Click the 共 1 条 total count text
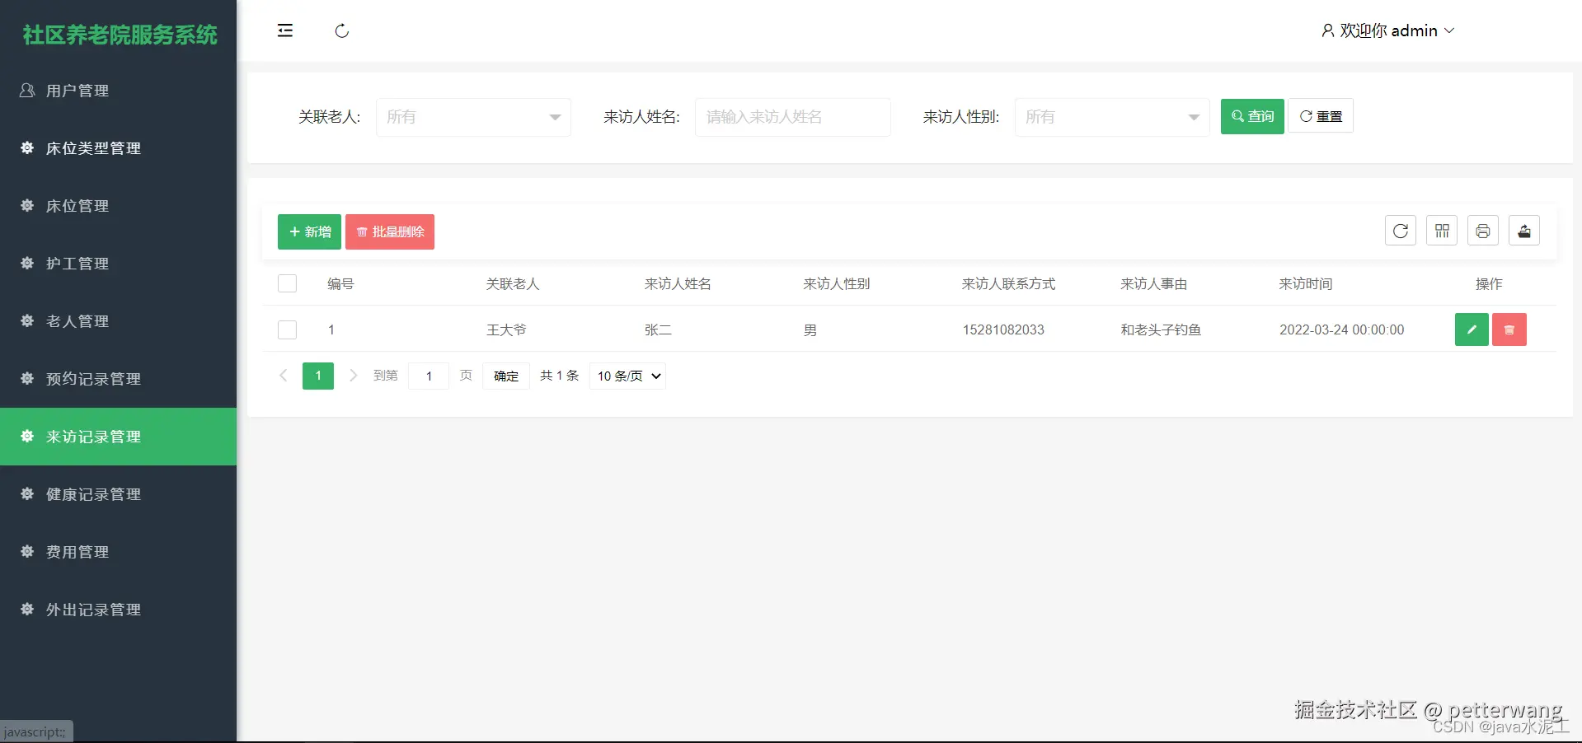 click(560, 376)
